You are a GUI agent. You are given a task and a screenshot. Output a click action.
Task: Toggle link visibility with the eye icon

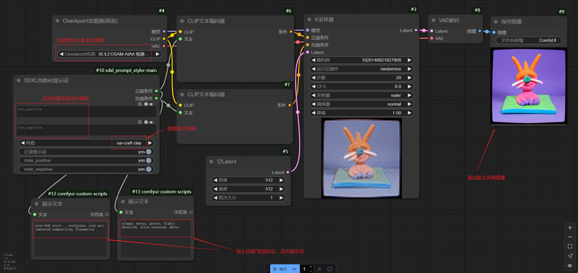pyautogui.click(x=570, y=266)
